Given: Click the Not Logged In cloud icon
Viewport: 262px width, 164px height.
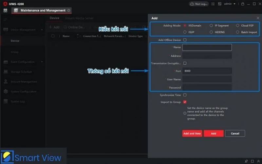Looking at the screenshot, I should 199,4.
